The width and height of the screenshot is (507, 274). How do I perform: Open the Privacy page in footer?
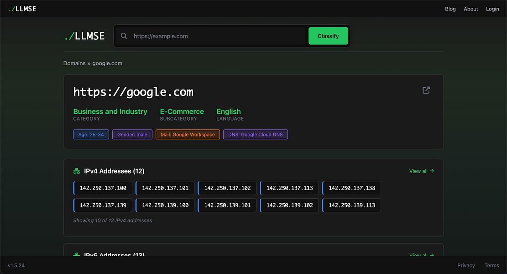[x=466, y=265]
